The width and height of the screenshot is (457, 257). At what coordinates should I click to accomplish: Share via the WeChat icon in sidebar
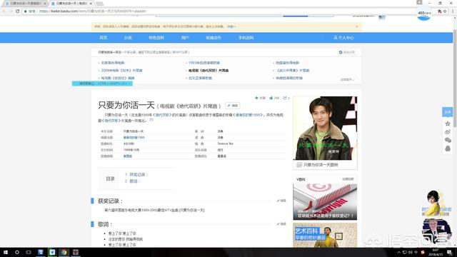[448, 140]
